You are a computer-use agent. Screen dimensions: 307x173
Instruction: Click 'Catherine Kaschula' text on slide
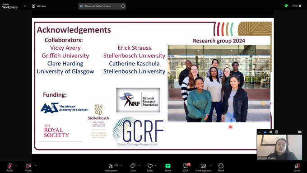tap(134, 64)
